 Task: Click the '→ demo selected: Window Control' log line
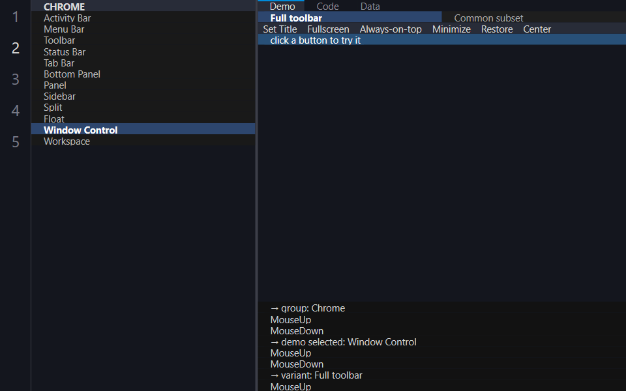pos(344,342)
